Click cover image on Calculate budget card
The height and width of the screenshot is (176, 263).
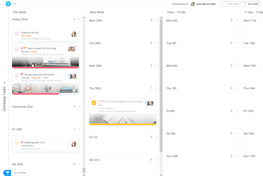click(x=122, y=118)
